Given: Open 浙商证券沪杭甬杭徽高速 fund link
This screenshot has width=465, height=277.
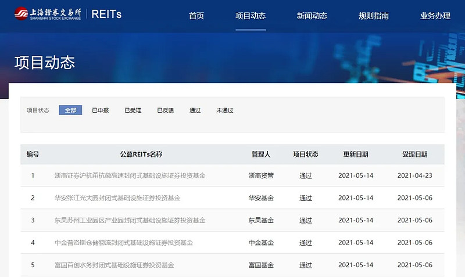Looking at the screenshot, I should pyautogui.click(x=130, y=176).
